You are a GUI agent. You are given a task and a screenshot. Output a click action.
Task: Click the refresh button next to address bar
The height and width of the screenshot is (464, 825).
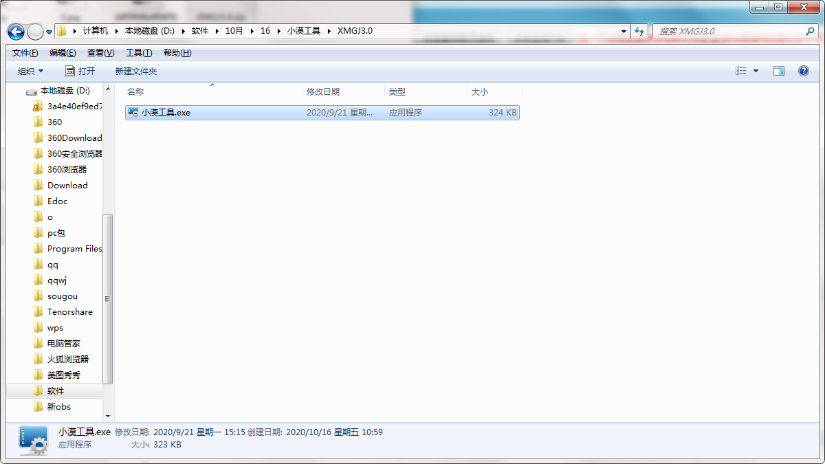(640, 32)
